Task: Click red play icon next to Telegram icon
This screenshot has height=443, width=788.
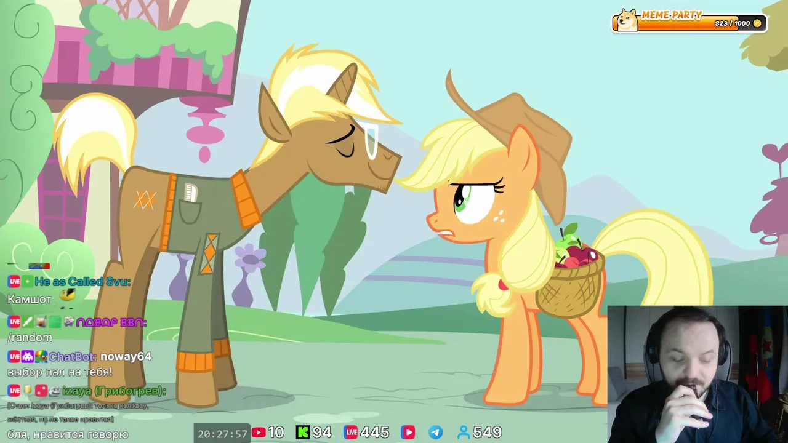Action: tap(408, 433)
